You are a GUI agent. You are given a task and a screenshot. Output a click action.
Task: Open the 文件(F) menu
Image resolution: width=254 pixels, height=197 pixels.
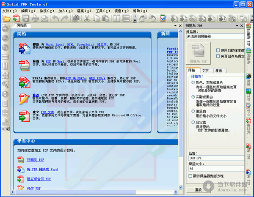click(9, 11)
